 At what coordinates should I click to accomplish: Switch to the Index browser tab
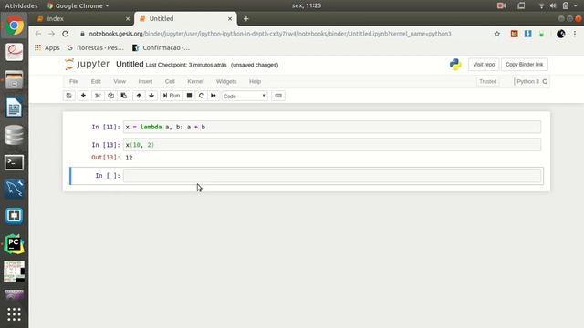coord(83,18)
